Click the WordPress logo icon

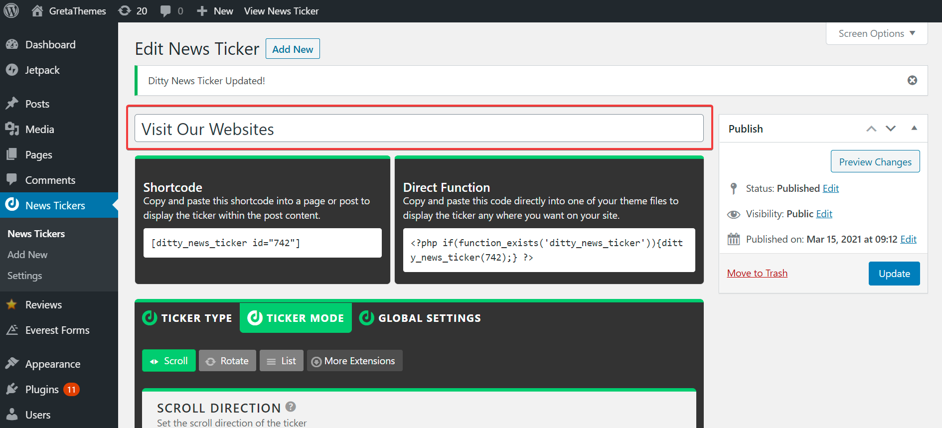click(11, 11)
